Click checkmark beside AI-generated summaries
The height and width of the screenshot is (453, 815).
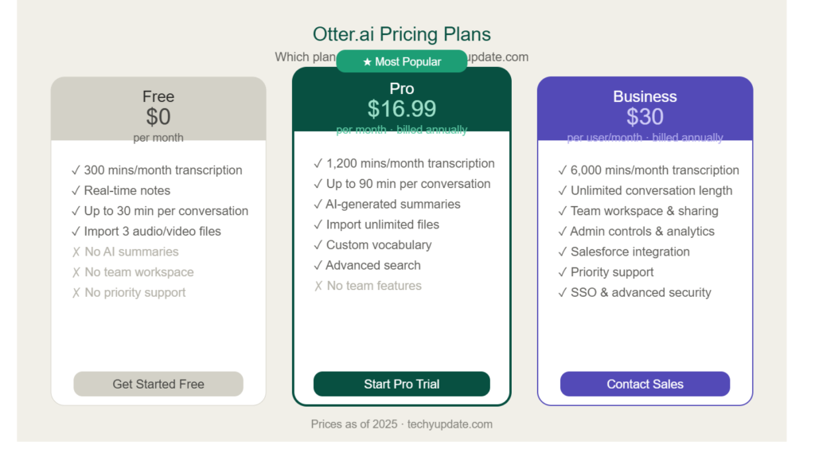pyautogui.click(x=318, y=205)
